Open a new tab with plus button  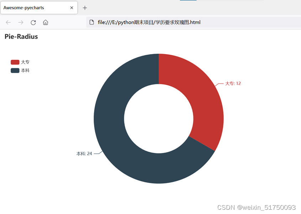tap(85, 8)
